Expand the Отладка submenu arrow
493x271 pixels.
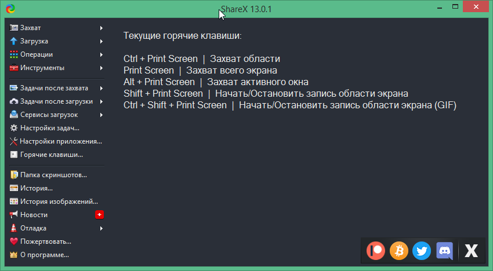(101, 228)
